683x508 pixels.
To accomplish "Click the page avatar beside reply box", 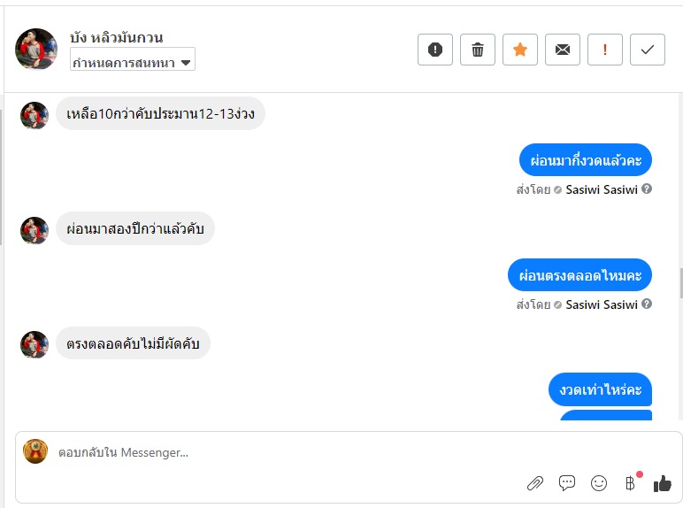I will coord(35,451).
